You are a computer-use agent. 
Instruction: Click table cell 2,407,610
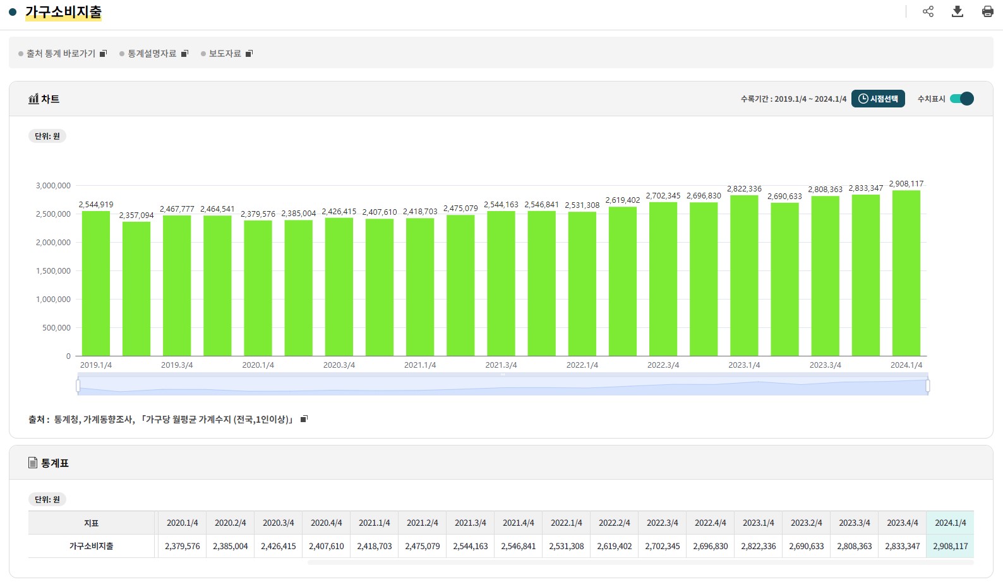pyautogui.click(x=326, y=546)
